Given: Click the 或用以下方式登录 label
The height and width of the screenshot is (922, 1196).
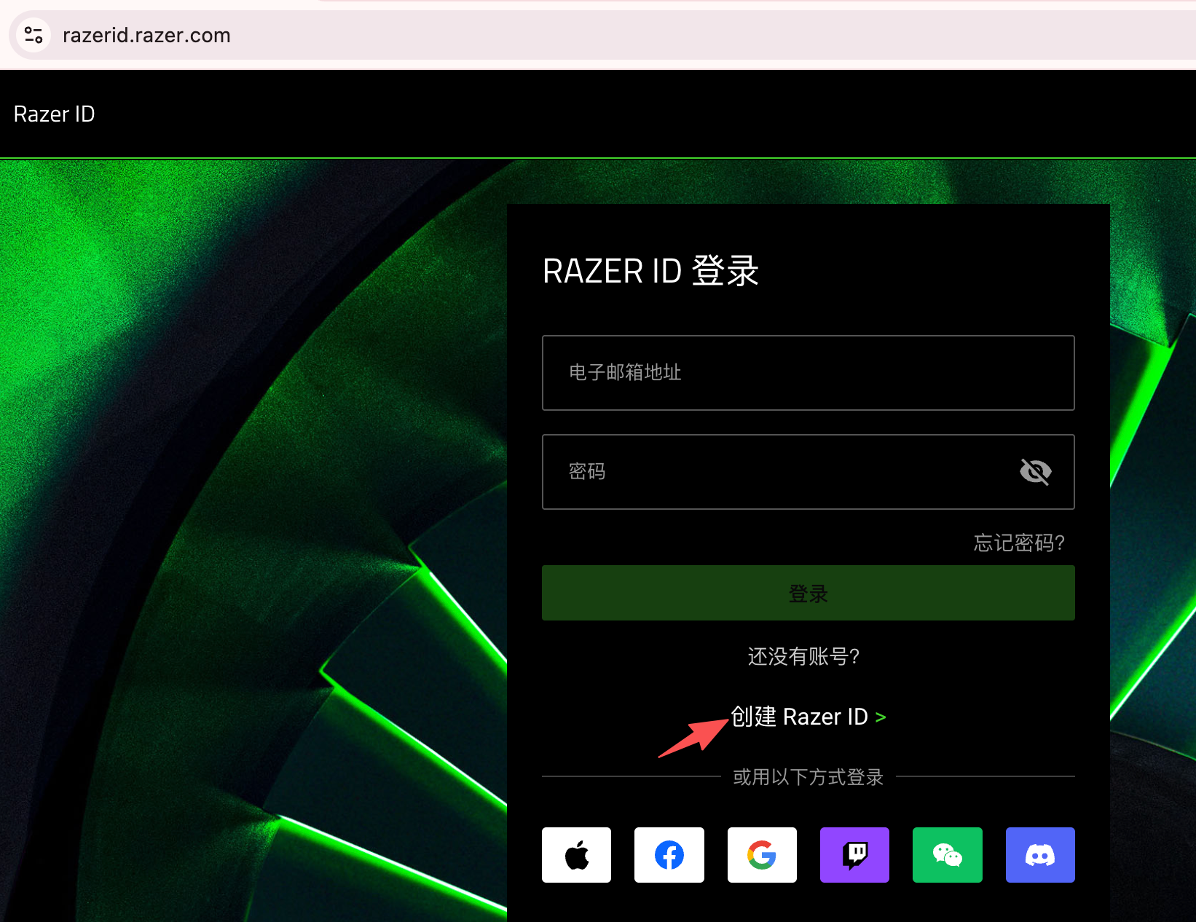Looking at the screenshot, I should (808, 777).
